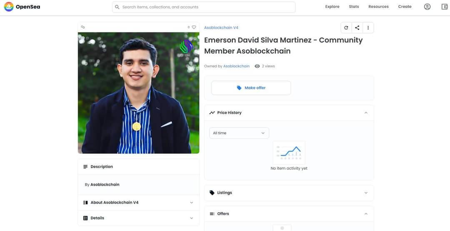Open owner Asoblockchain profile link
This screenshot has width=450, height=231.
pos(236,66)
